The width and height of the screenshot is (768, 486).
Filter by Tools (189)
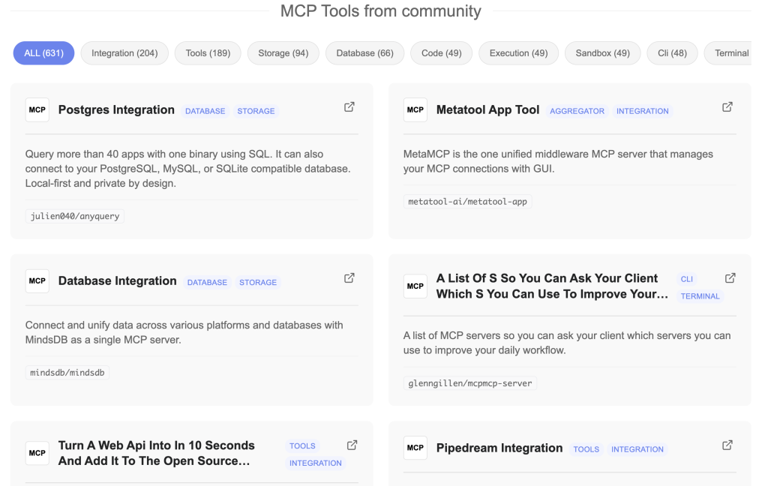pyautogui.click(x=208, y=53)
